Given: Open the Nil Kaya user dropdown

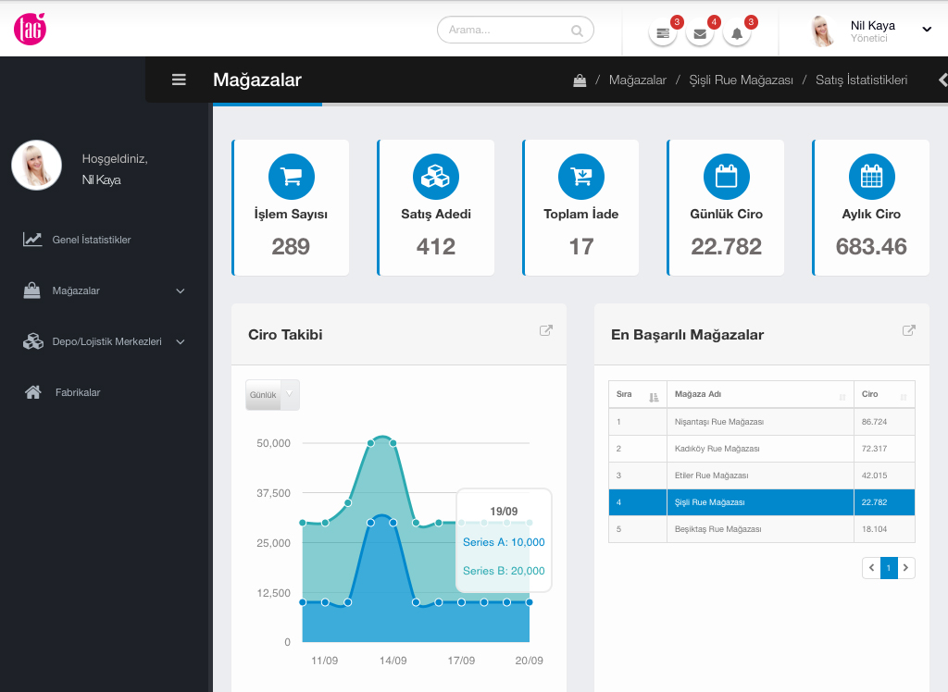Looking at the screenshot, I should click(926, 30).
